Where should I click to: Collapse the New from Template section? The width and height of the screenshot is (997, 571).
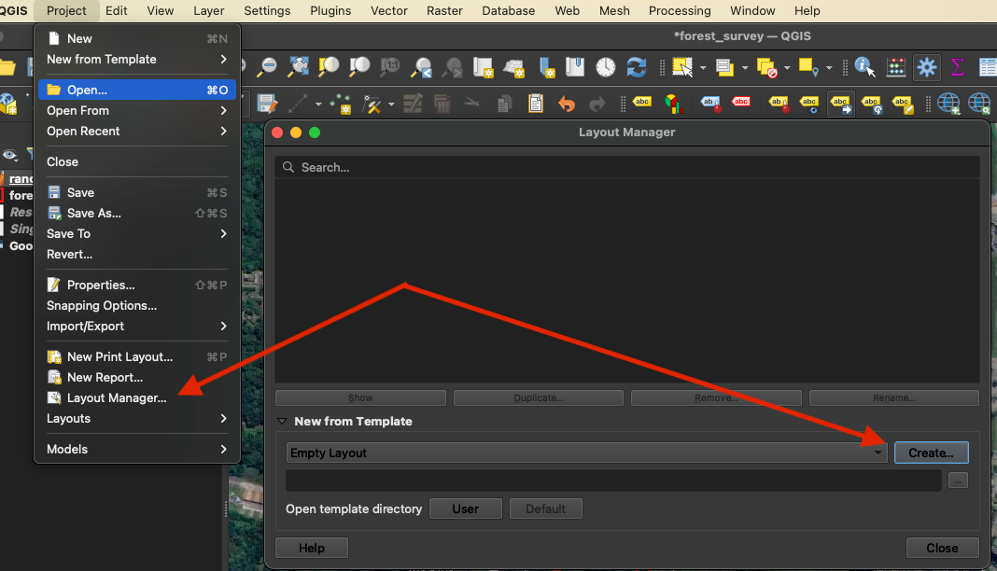[282, 422]
